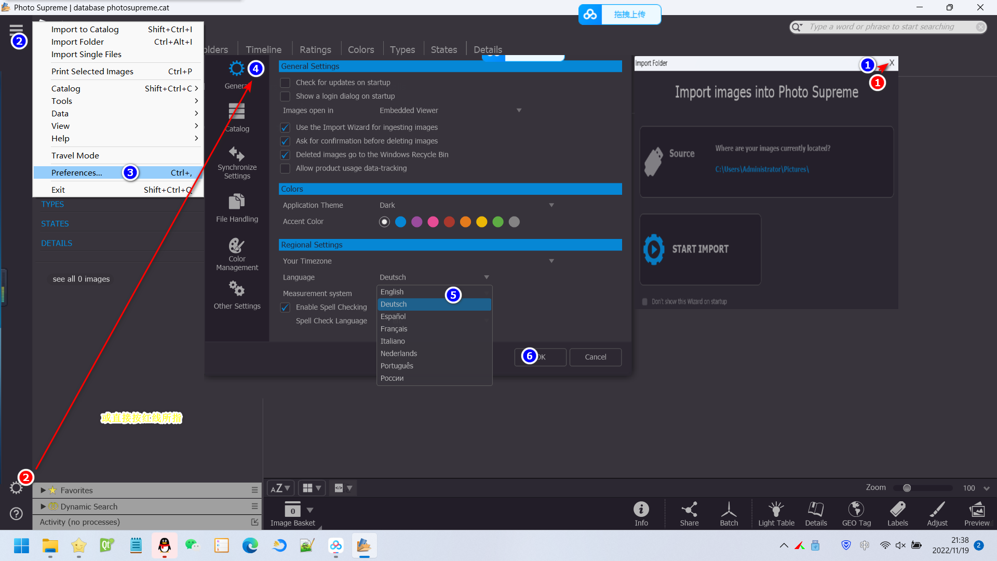Click the source path C:\Users\Administrator\Pictures link
Image resolution: width=997 pixels, height=561 pixels.
tap(762, 169)
